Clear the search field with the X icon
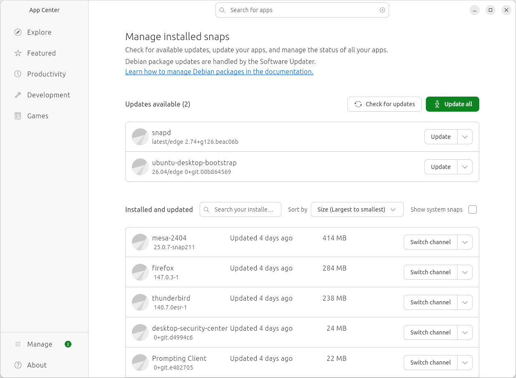Screen dimensions: 516x378 382,10
